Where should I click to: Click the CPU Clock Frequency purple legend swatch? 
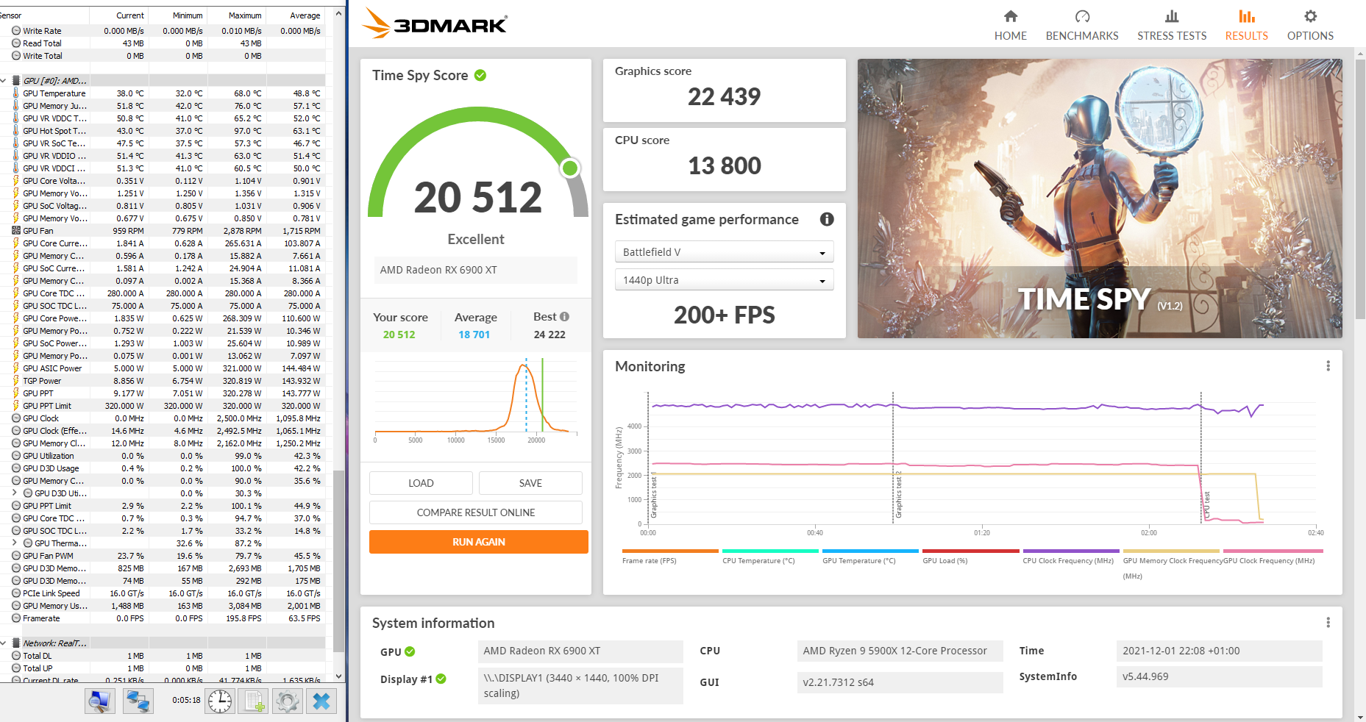pyautogui.click(x=1071, y=551)
